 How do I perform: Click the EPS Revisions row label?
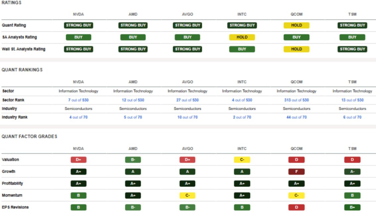point(15,207)
